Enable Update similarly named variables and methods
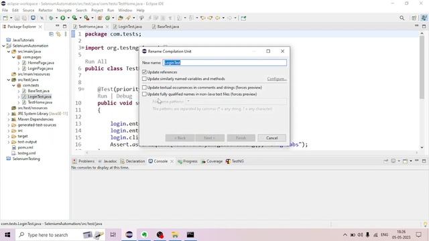 coord(144,79)
